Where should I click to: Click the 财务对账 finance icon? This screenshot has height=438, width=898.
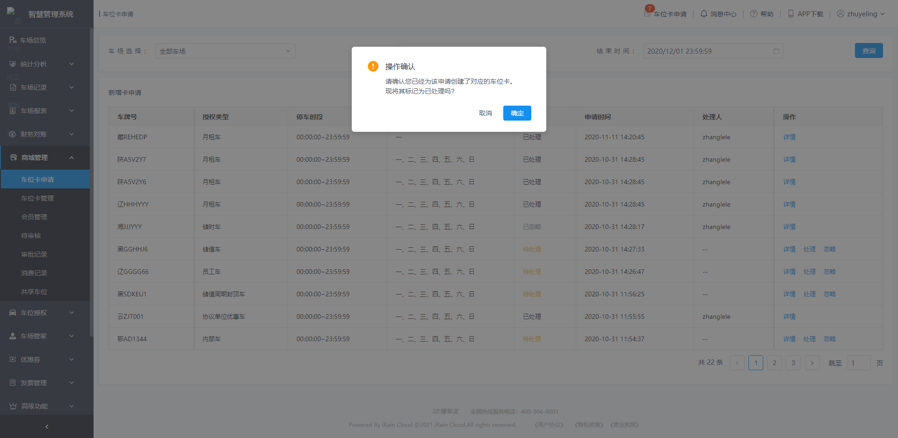coord(13,134)
